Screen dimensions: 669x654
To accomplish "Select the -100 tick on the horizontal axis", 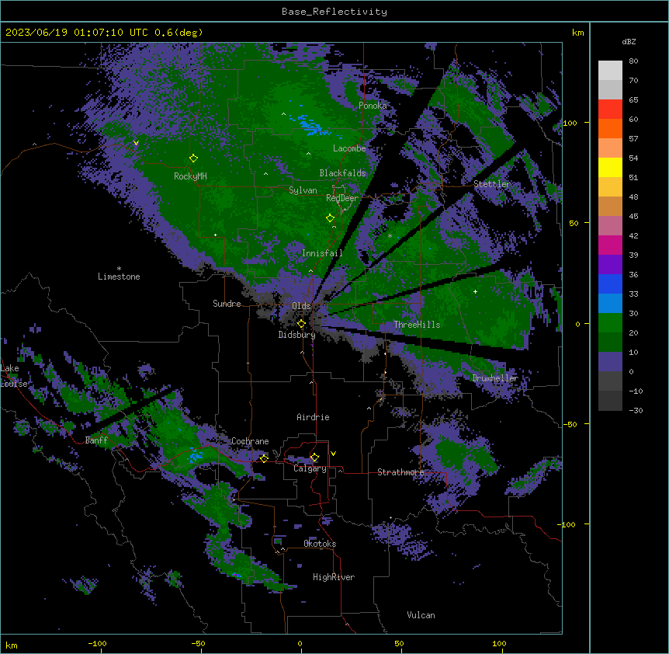I will pyautogui.click(x=98, y=644).
